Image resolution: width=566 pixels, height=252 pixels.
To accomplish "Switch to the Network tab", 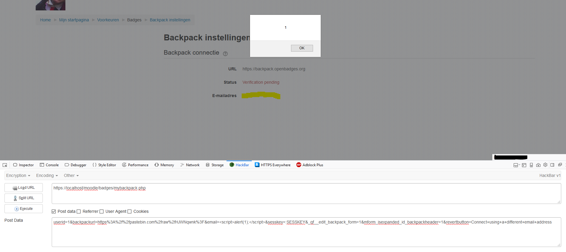I will [x=190, y=165].
